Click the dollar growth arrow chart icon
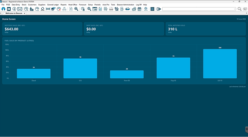This screenshot has width=248, height=137. [117, 9]
